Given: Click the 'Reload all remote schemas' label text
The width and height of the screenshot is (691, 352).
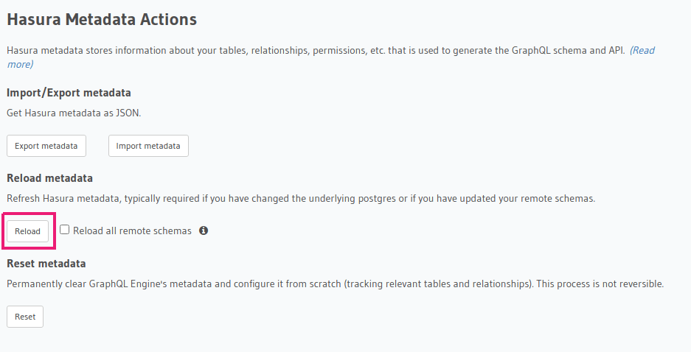Looking at the screenshot, I should pyautogui.click(x=132, y=230).
